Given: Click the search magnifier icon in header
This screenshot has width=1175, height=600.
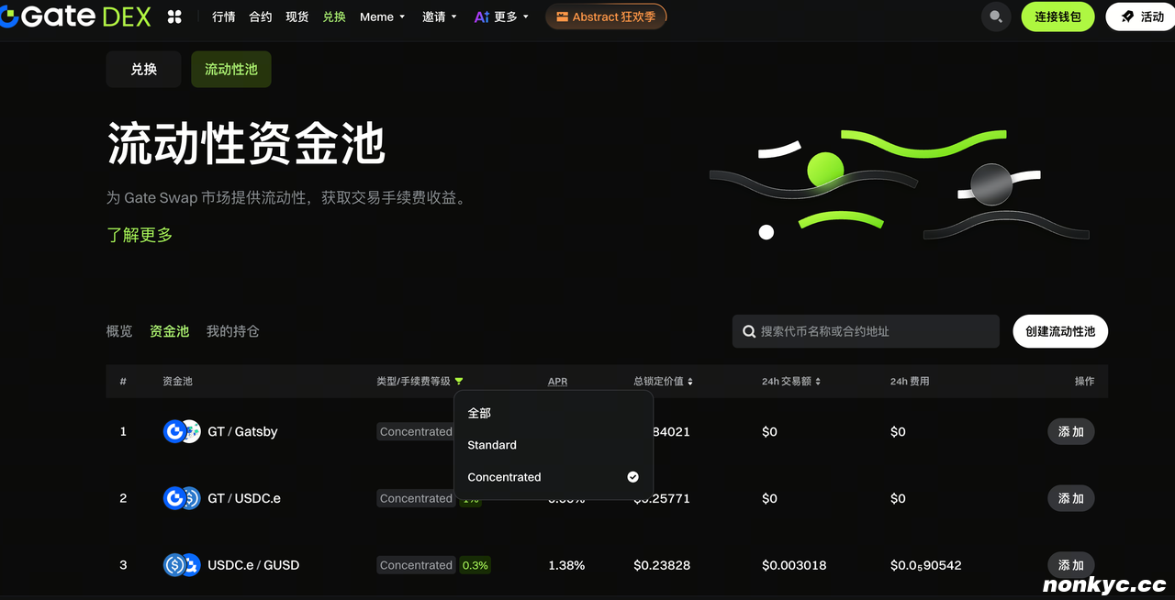Looking at the screenshot, I should coord(995,17).
